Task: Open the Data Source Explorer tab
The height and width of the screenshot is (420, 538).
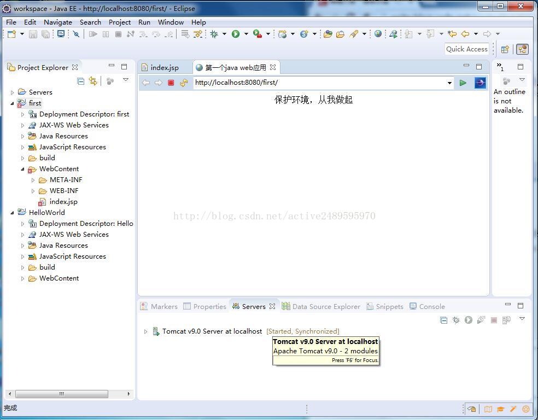Action: click(x=321, y=306)
